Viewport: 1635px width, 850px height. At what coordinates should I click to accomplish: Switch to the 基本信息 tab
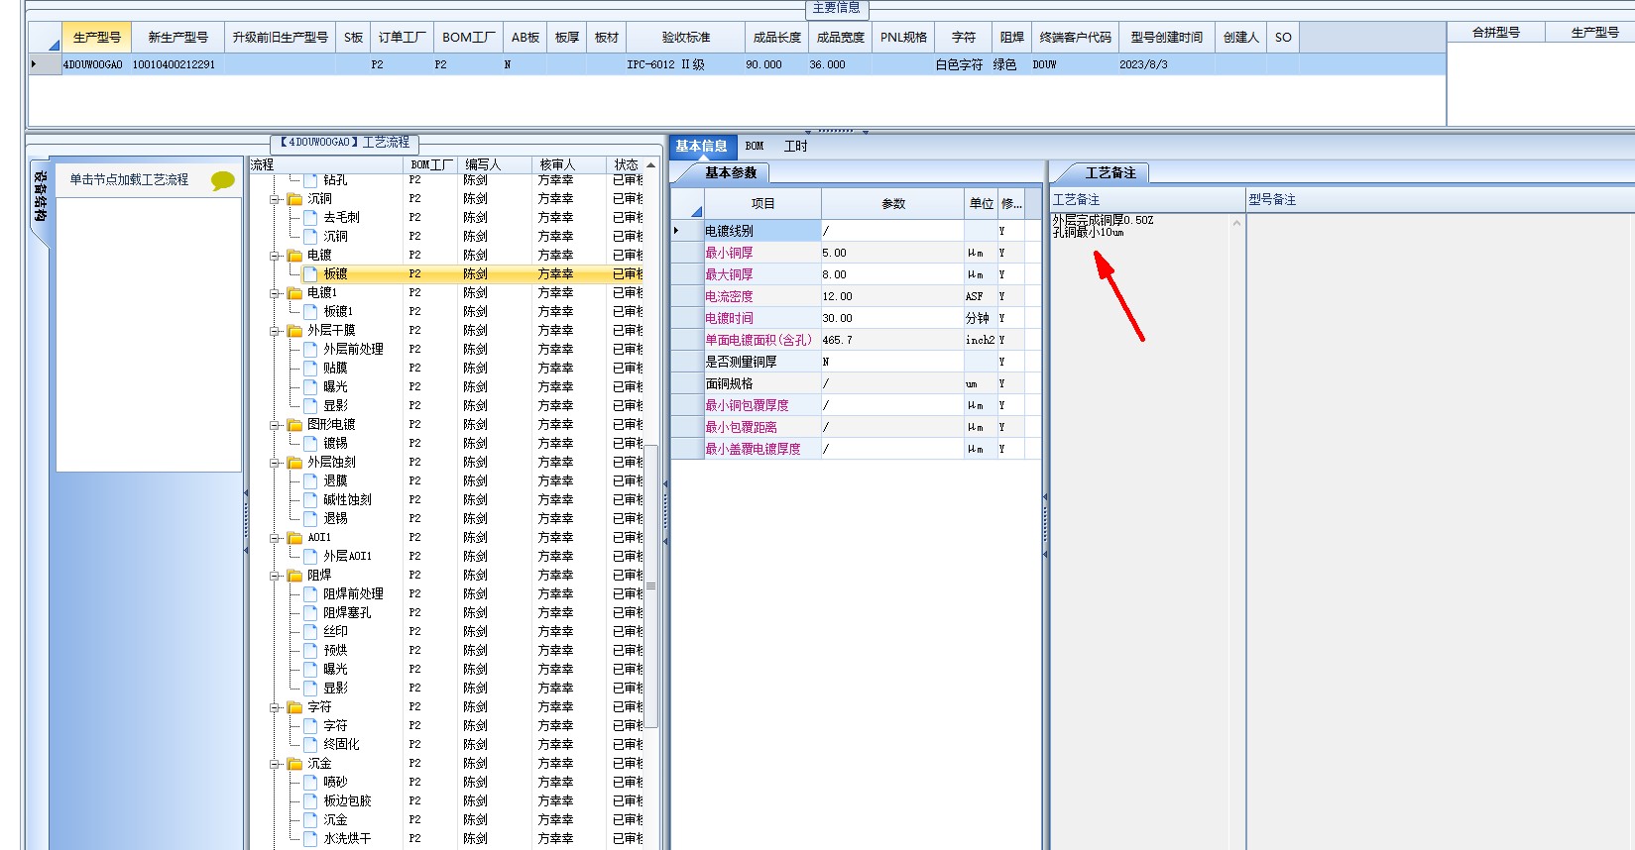(701, 147)
